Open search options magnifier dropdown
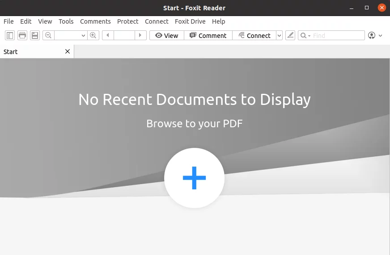 [x=305, y=36]
